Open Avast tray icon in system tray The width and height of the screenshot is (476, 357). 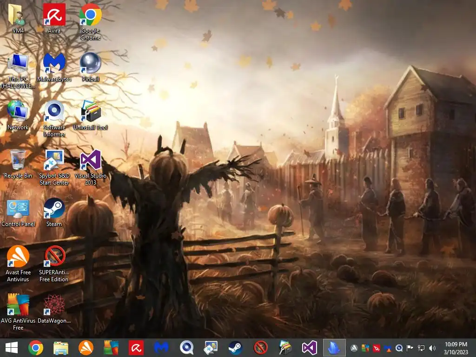pos(354,348)
